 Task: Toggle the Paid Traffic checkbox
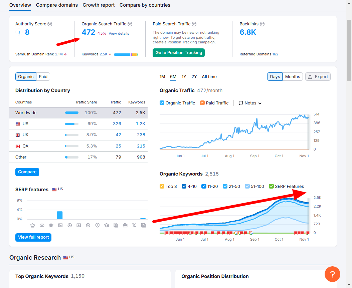tap(202, 103)
